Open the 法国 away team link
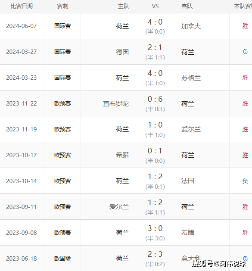This screenshot has width=252, height=271. (188, 181)
